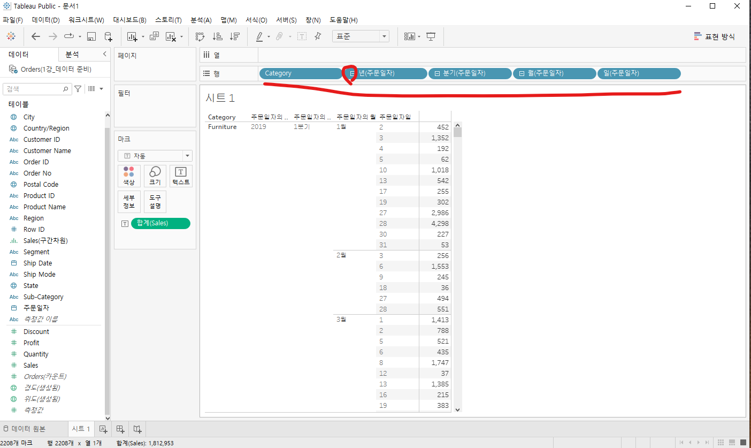Screen dimensions: 751x448
Task: Open the 서식(O) menu
Action: [x=256, y=20]
